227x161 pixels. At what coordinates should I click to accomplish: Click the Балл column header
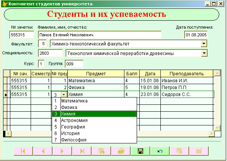coord(132,74)
